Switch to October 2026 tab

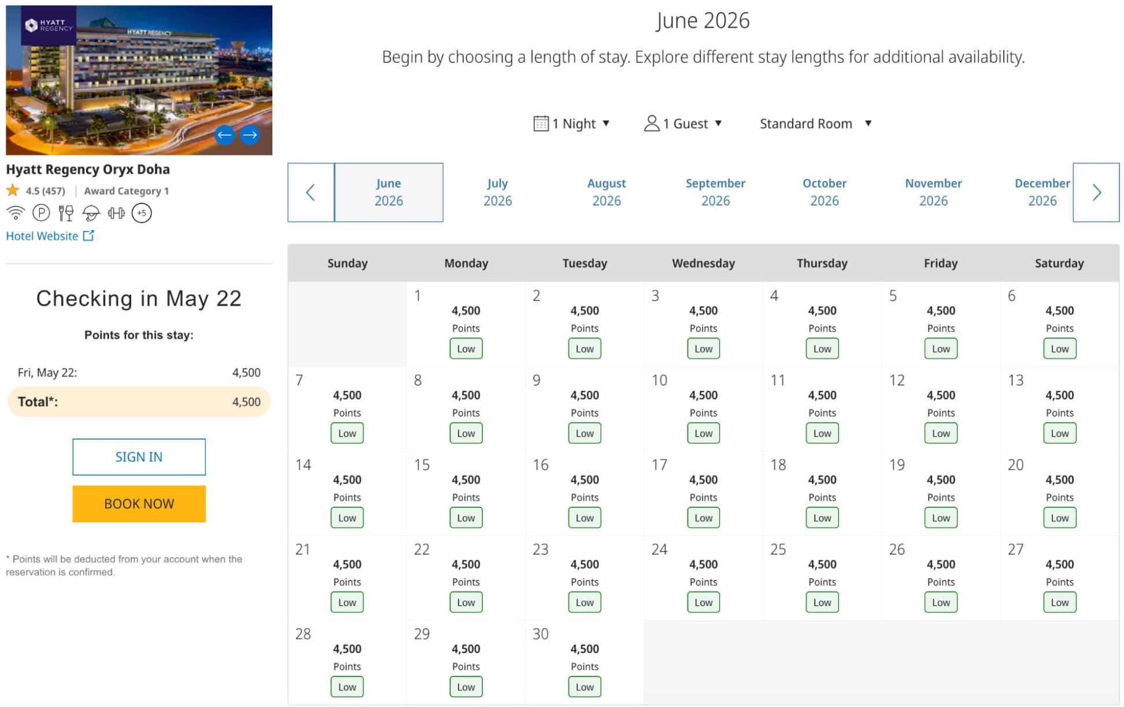pyautogui.click(x=824, y=192)
